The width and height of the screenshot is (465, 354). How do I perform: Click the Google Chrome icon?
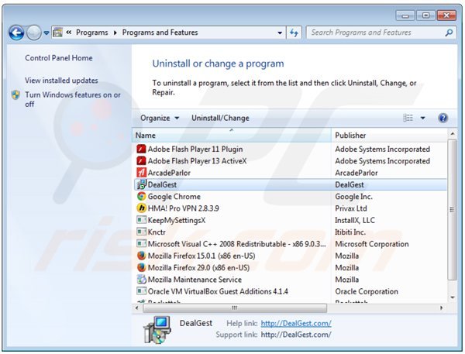[142, 196]
